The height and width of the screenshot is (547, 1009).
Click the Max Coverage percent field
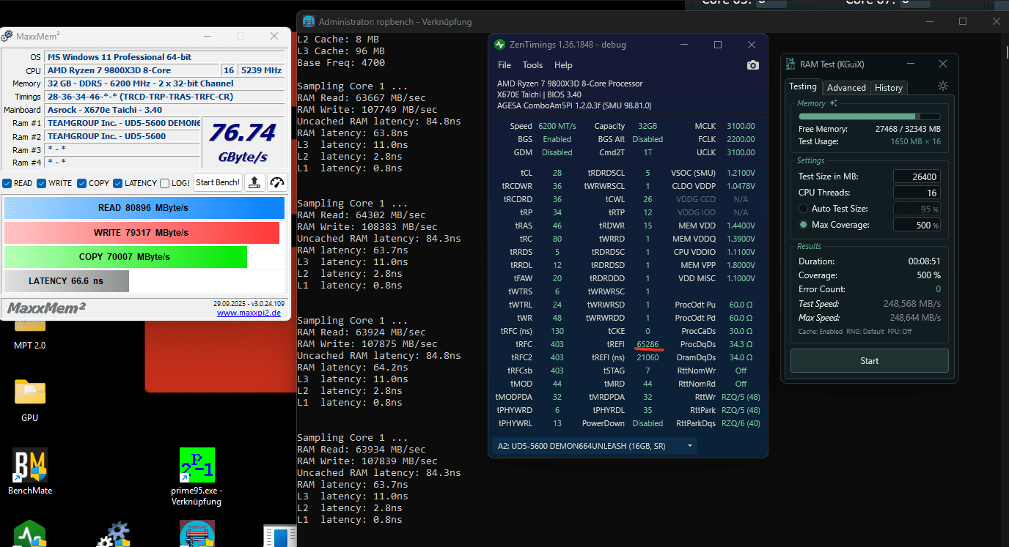pyautogui.click(x=917, y=225)
